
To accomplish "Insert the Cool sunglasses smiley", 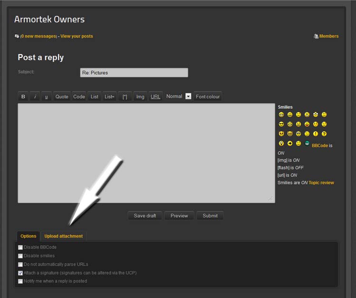I will [x=281, y=124].
